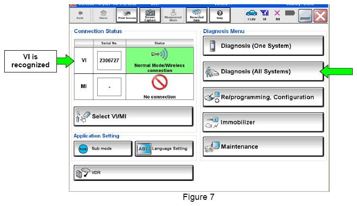This screenshot has width=357, height=206.
Task: Click the Print Screen toolbar button
Action: tap(127, 15)
